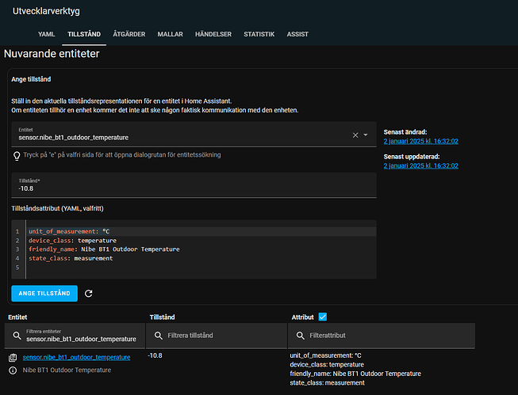
Task: Open the Händelser tab
Action: pyautogui.click(x=213, y=35)
